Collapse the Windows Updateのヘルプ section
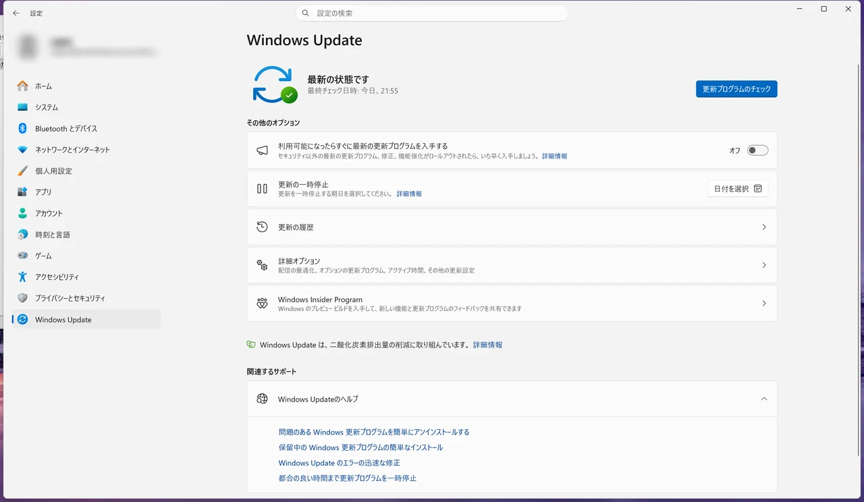864x502 pixels. tap(764, 399)
